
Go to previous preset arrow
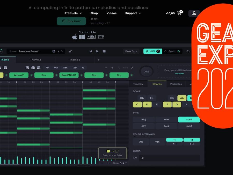click(59, 51)
